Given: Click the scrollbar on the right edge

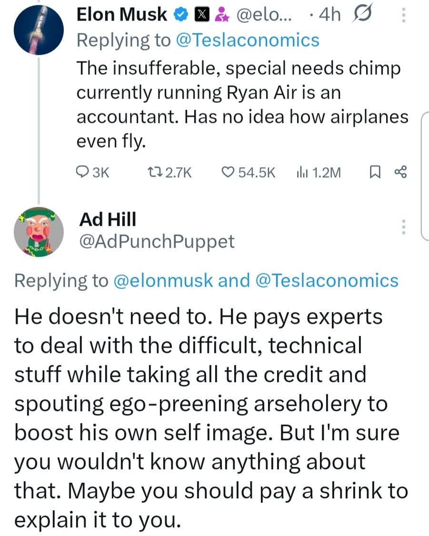Looking at the screenshot, I should coord(424,176).
